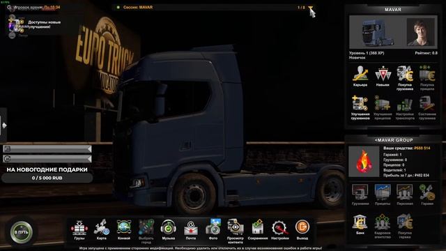446x251 pixels.
Task: Open Покупка прицепа trailer dealer
Action: coord(427,78)
